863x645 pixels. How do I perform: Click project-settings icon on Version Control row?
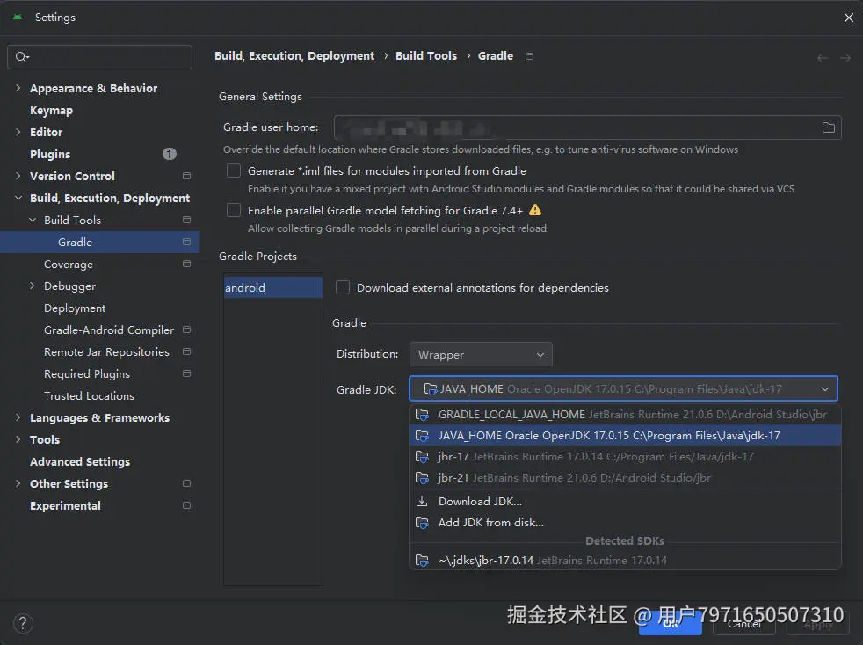[x=186, y=176]
